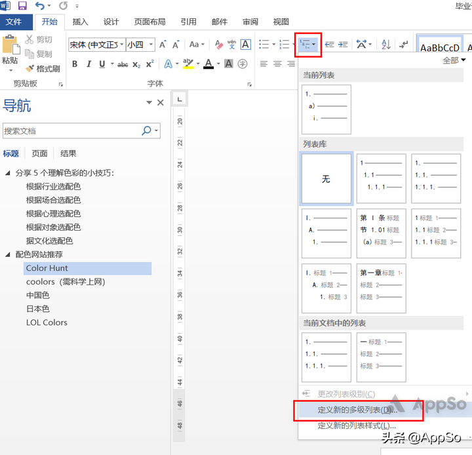Screen dimensions: 472x455
Task: Open the highlight color dropdown arrow
Action: pyautogui.click(x=198, y=64)
